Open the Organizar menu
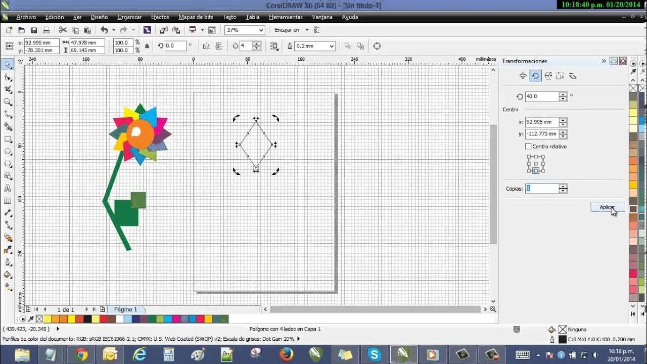 click(129, 17)
